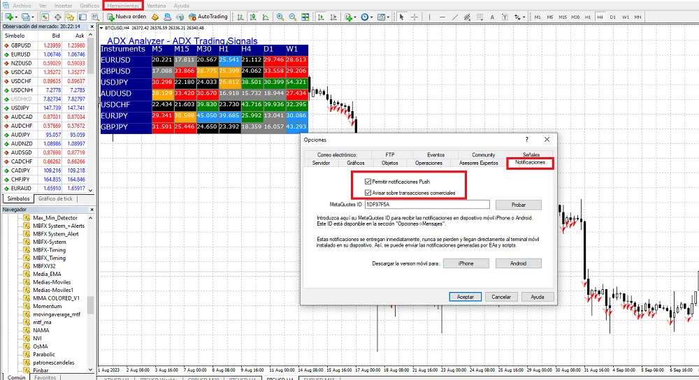The image size is (699, 380).
Task: Click Navigator scroll-up arrow
Action: 90,218
